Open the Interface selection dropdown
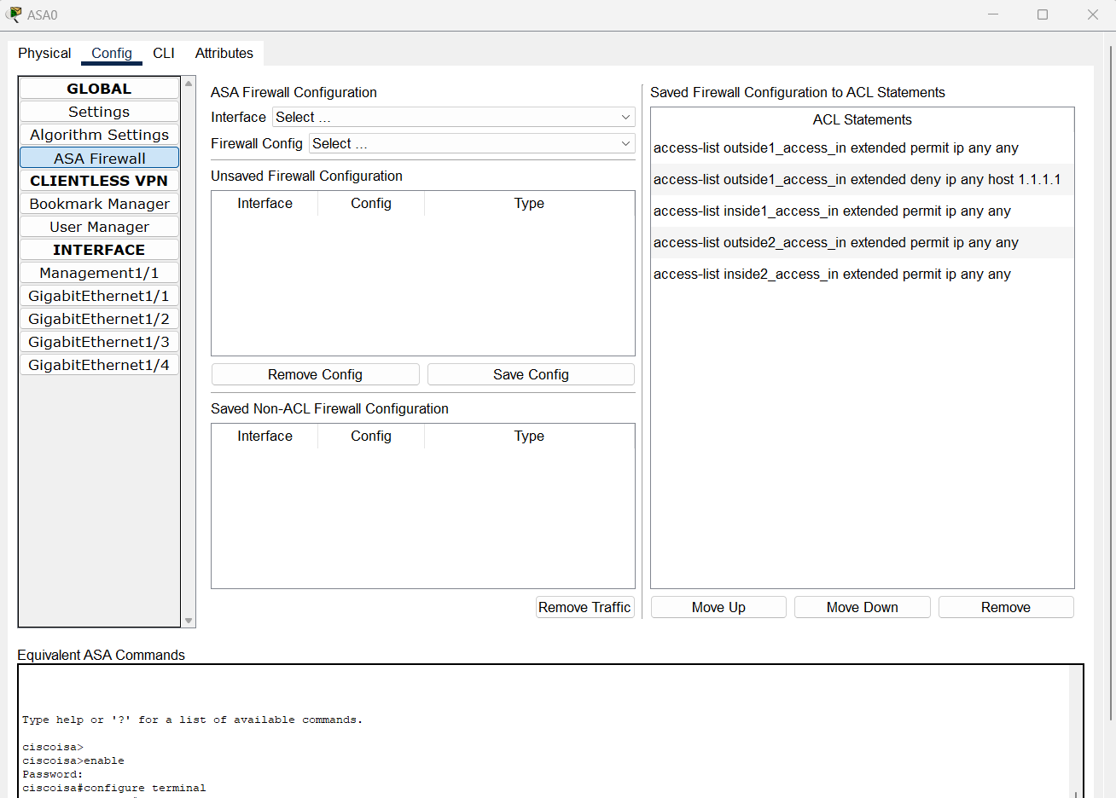Viewport: 1116px width, 798px height. point(454,117)
